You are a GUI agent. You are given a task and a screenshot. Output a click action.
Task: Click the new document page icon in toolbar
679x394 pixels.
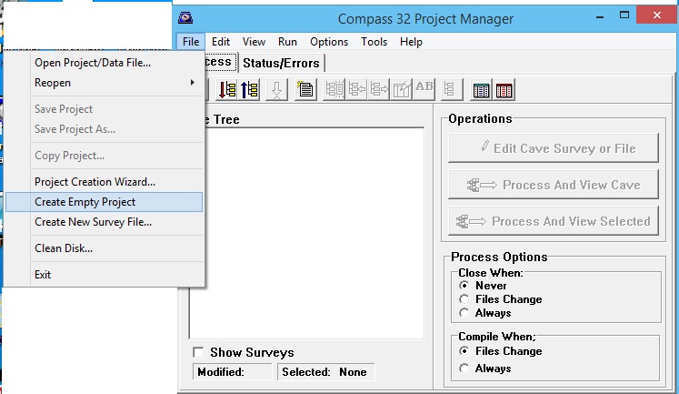(305, 89)
